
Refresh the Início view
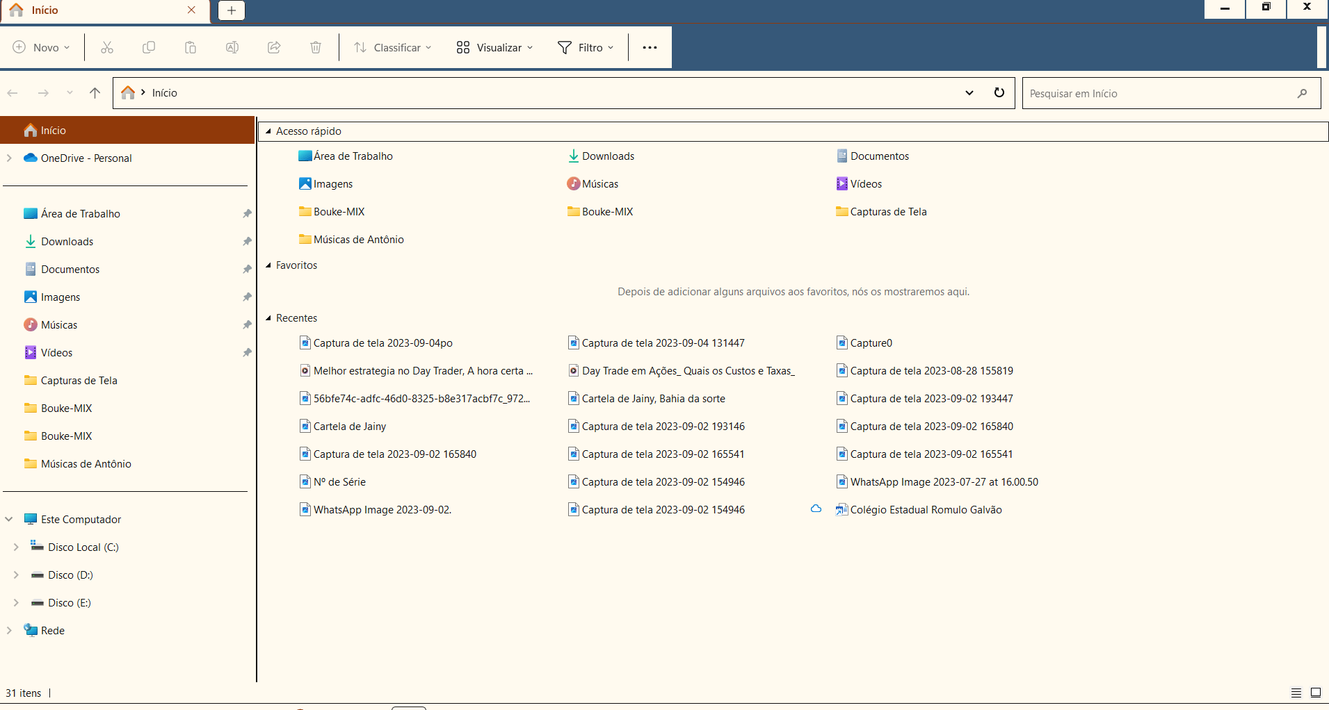click(x=999, y=92)
